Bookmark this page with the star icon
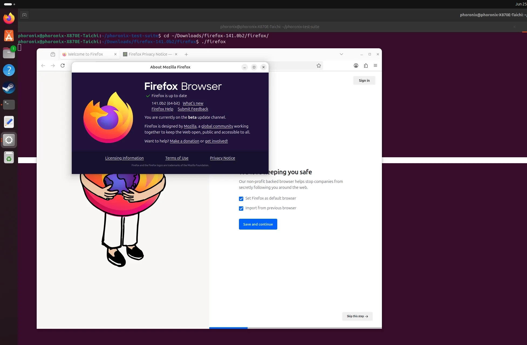The height and width of the screenshot is (345, 527). pos(319,66)
